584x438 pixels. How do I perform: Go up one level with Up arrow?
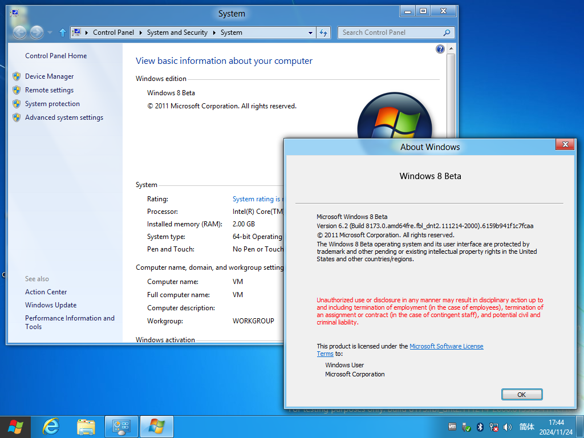coord(63,33)
